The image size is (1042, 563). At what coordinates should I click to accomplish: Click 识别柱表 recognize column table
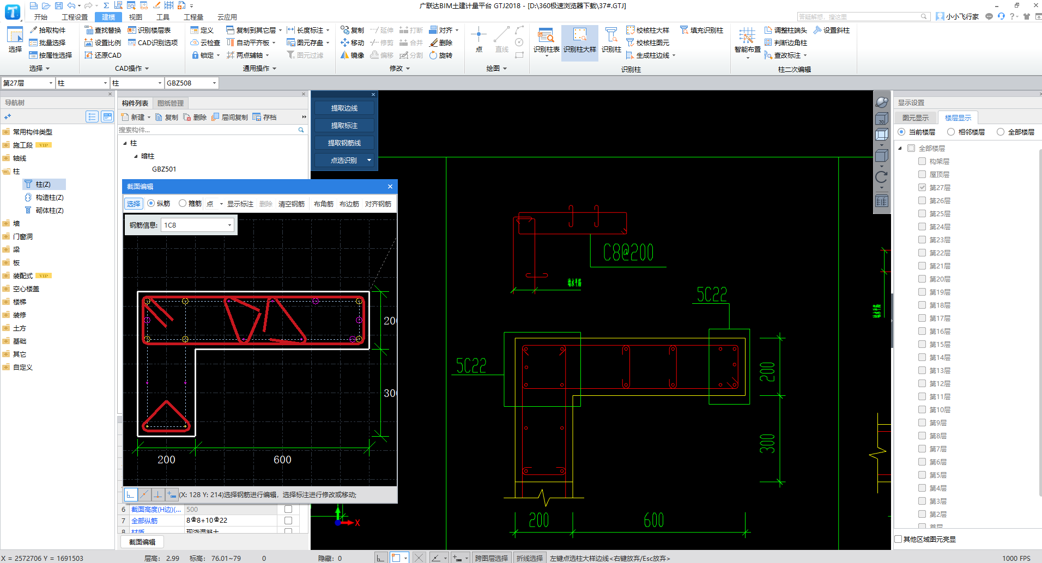(x=546, y=40)
